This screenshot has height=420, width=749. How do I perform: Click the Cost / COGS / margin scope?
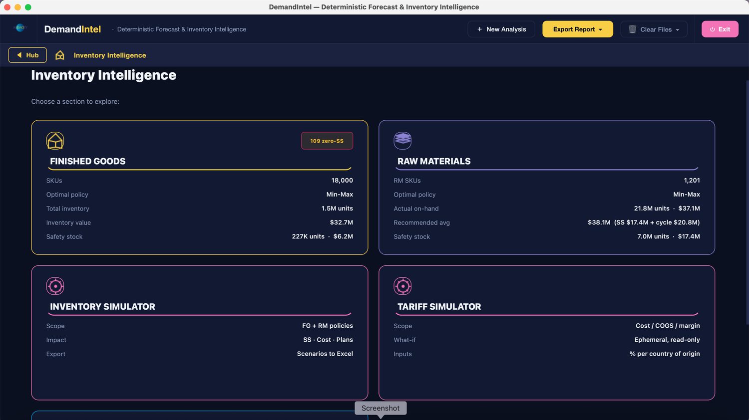[668, 326]
